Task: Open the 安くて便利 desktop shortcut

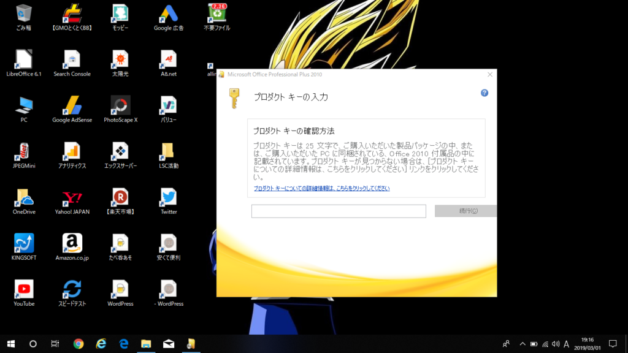Action: tap(169, 248)
